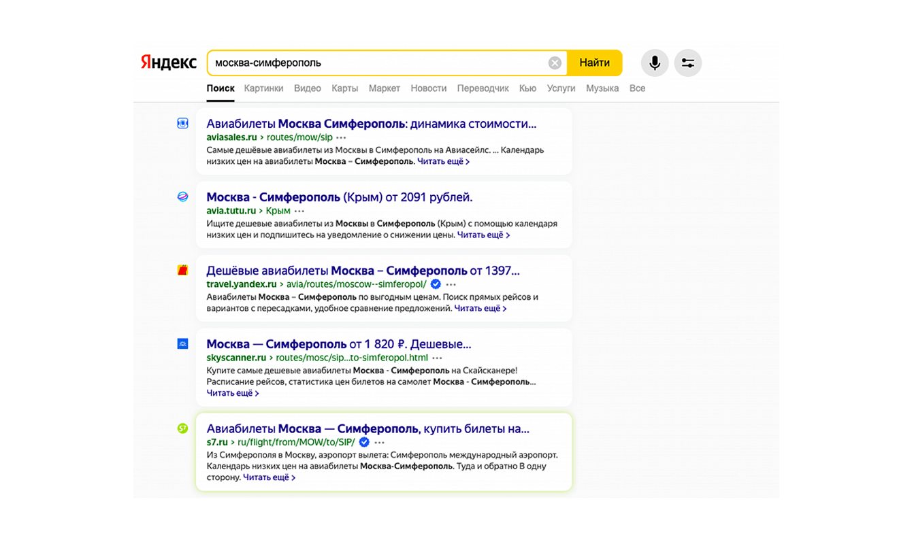Image resolution: width=912 pixels, height=544 pixels.
Task: Click the 'ru/flight/from/MOW/to/SIP/' URL path
Action: pyautogui.click(x=296, y=442)
